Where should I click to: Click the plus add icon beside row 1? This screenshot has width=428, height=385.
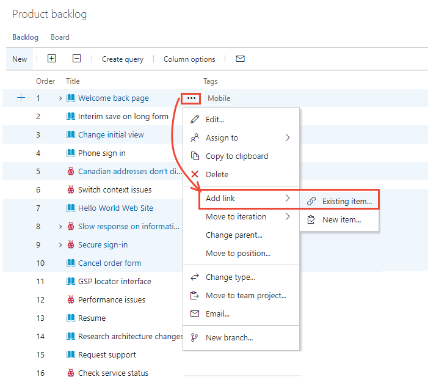[x=21, y=98]
